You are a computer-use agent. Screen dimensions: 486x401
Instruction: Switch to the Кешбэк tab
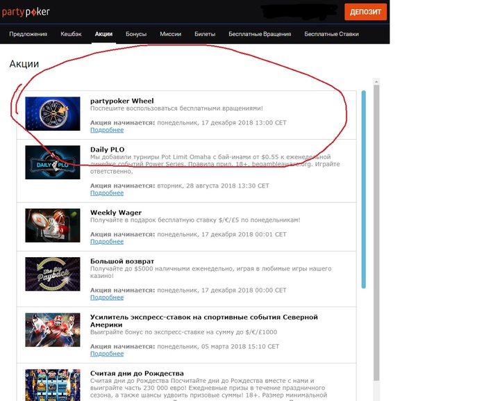(x=71, y=34)
